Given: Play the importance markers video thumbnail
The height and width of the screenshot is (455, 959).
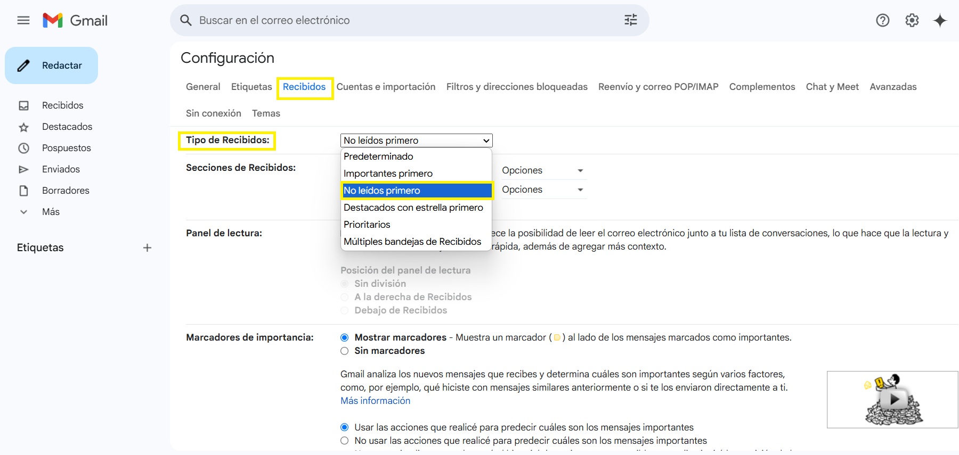Looking at the screenshot, I should pos(893,399).
